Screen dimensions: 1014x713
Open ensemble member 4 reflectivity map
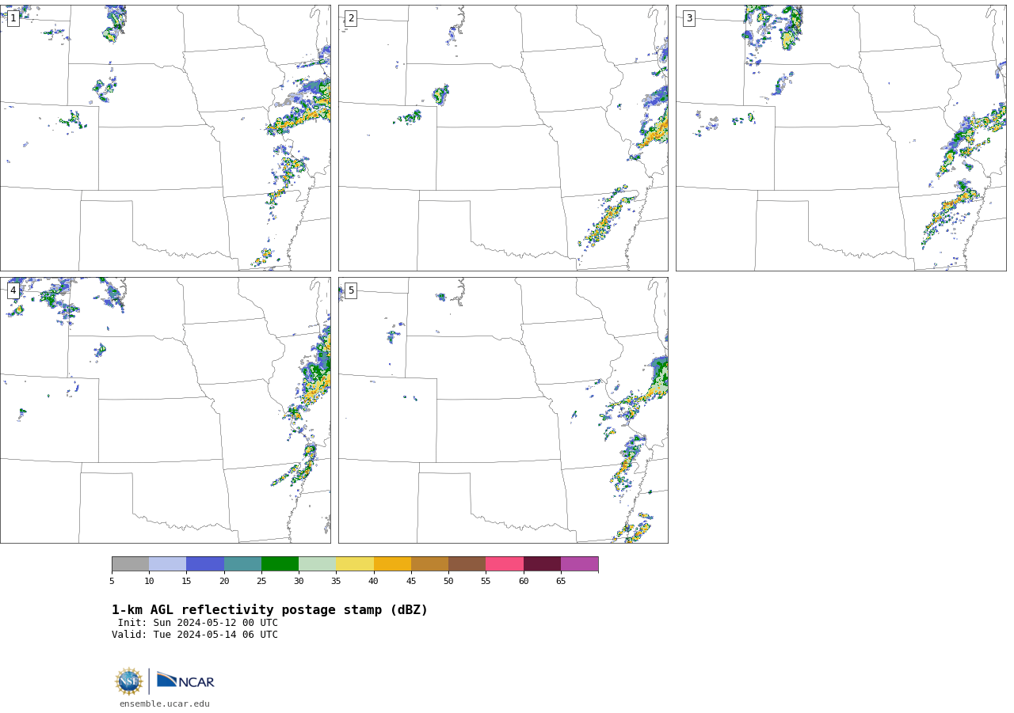(165, 410)
